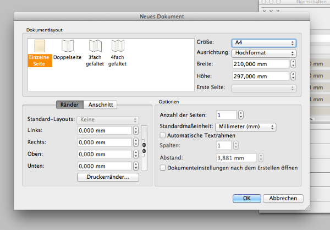
Task: Open the Ausrichtung Hochformat dropdown
Action: coord(263,53)
